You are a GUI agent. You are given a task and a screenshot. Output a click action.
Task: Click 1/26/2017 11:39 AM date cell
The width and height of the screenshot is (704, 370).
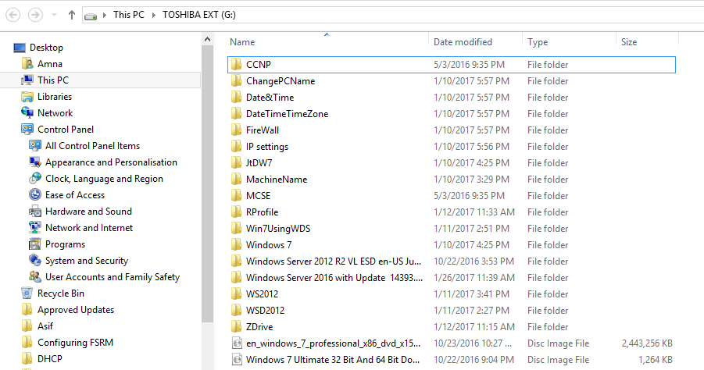click(x=474, y=278)
